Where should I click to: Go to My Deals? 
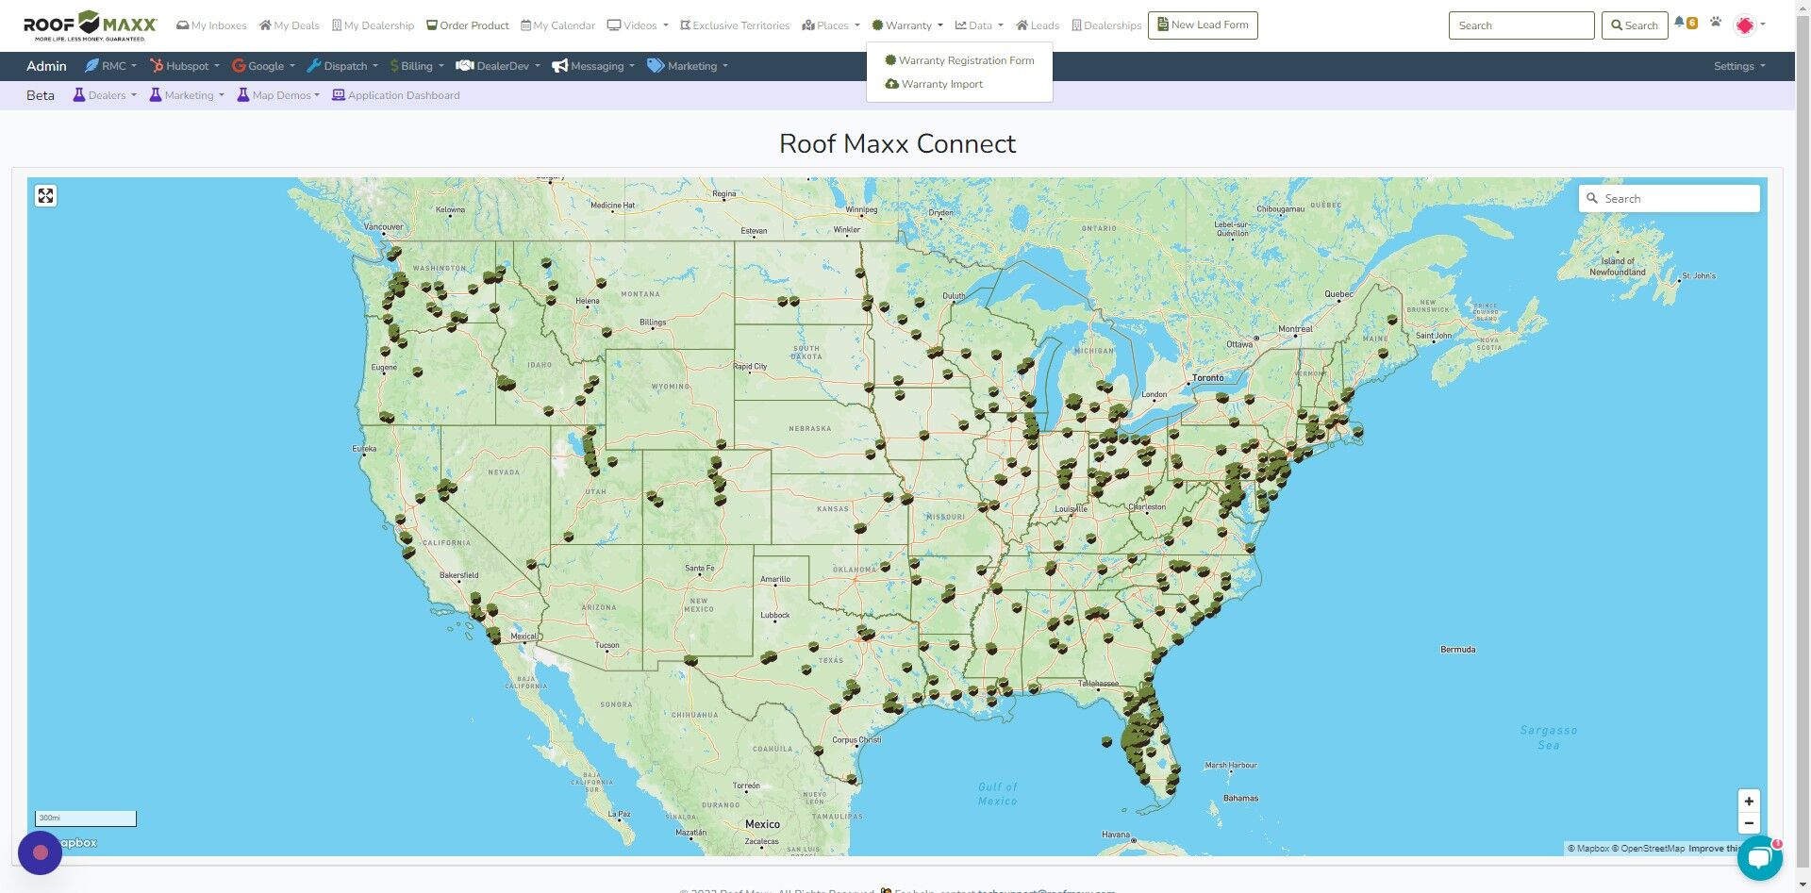click(x=290, y=25)
